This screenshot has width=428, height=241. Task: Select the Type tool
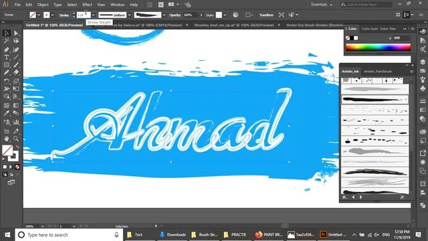coord(7,58)
